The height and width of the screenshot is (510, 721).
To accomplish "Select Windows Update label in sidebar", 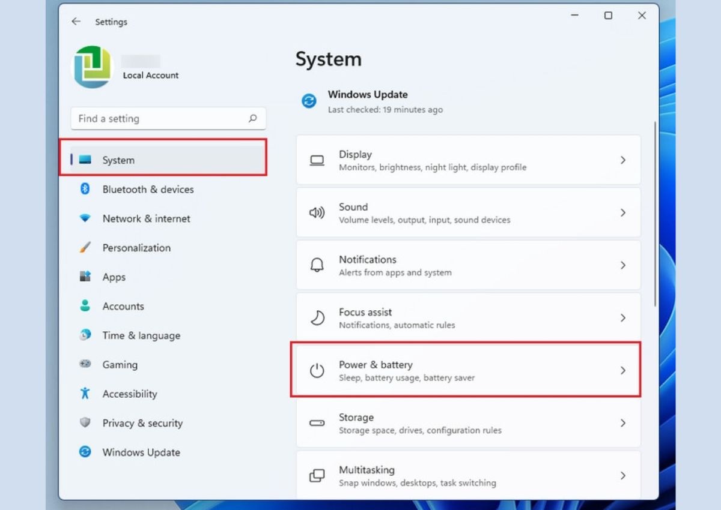I will point(141,452).
